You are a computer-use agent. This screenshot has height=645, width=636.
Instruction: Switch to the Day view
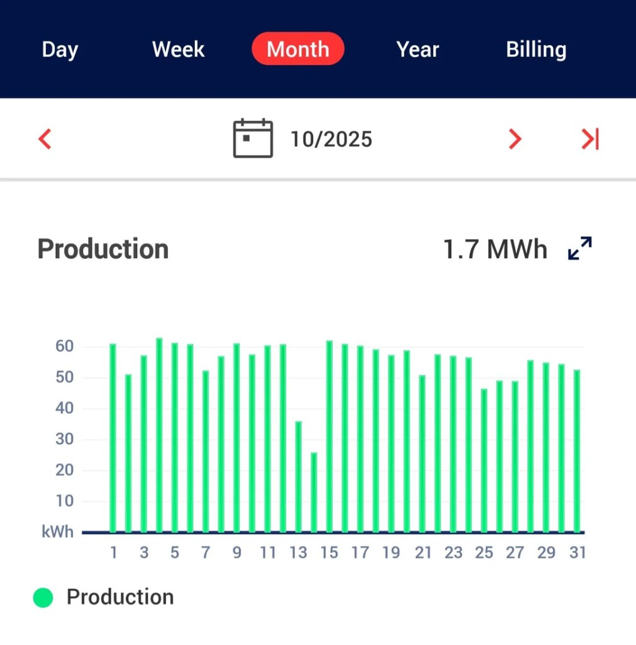tap(60, 49)
